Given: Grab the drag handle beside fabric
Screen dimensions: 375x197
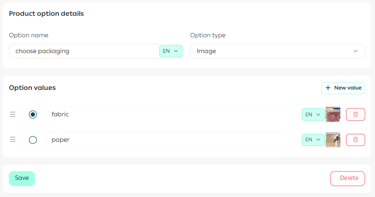Looking at the screenshot, I should (13, 115).
